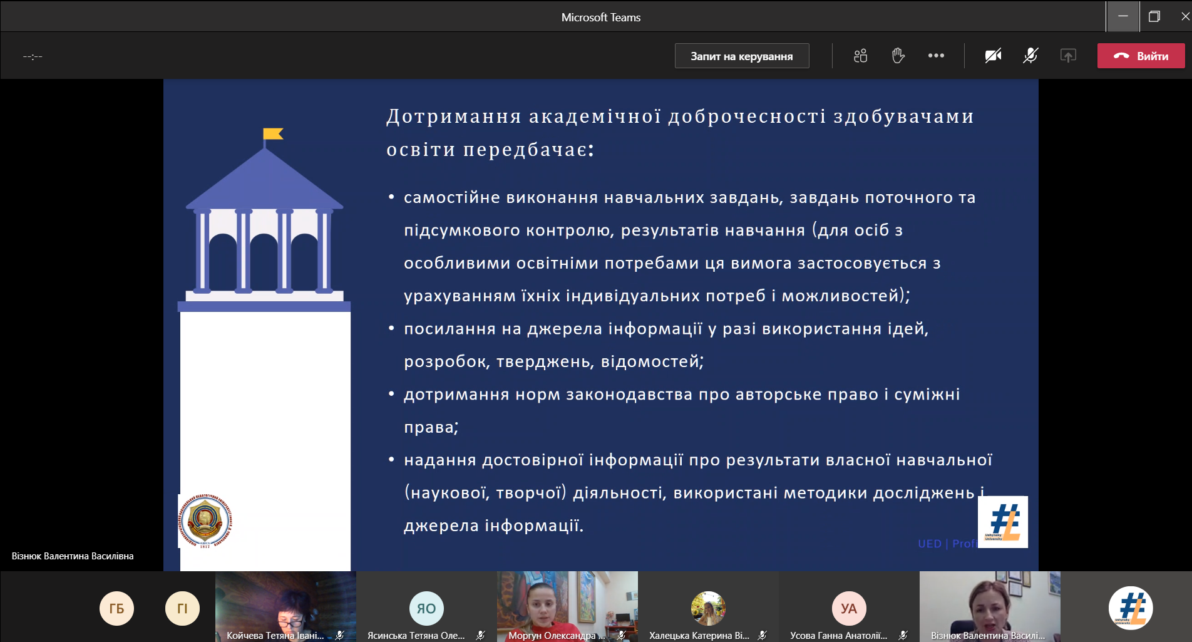Leave the meeting with Вийти button

point(1141,56)
